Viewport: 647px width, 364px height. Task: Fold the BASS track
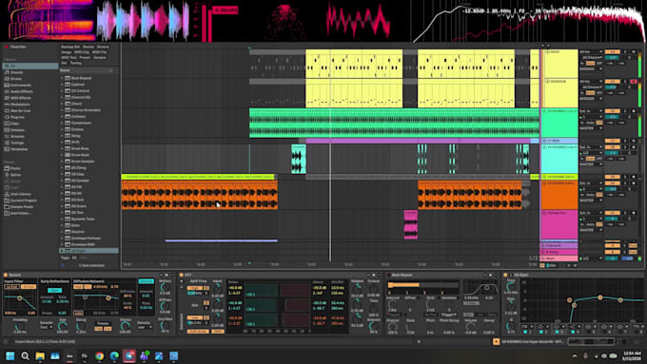(547, 52)
